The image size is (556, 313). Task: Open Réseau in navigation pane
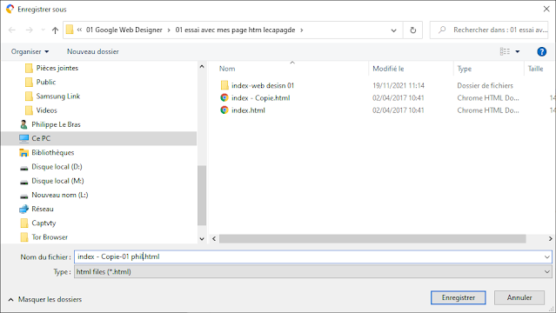(42, 210)
